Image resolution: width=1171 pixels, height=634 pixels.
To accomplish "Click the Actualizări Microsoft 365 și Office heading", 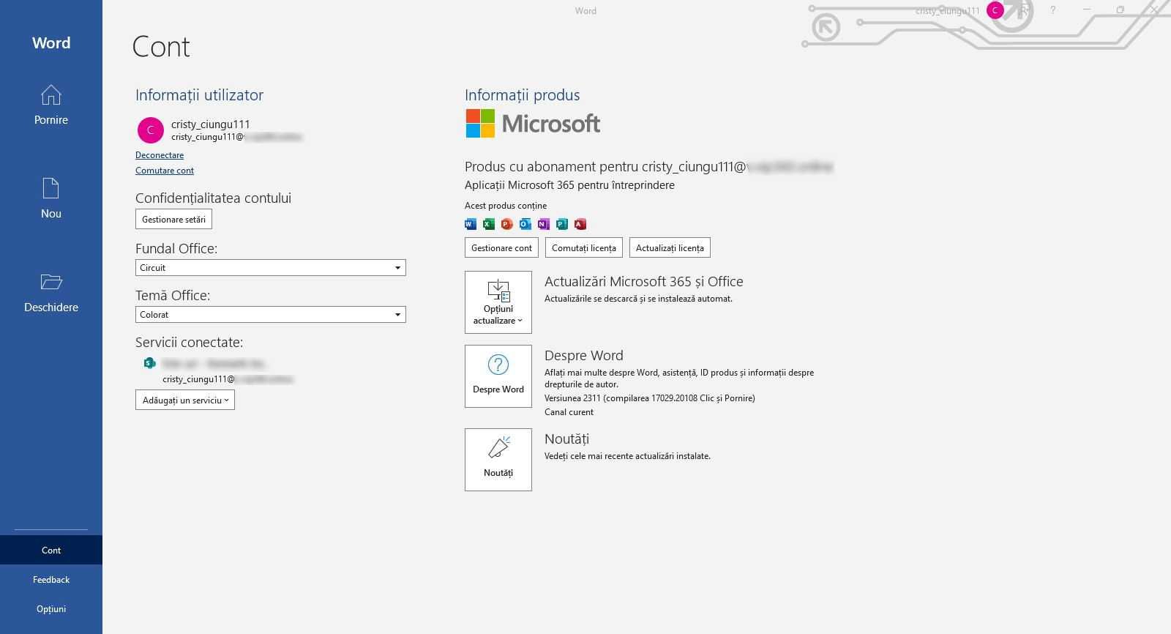I will click(644, 282).
